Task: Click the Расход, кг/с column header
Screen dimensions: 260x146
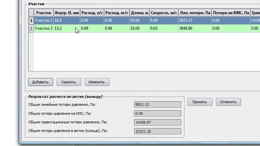Action: [x=117, y=13]
